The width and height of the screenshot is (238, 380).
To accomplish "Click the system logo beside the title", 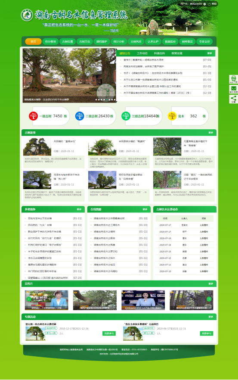I will tap(27, 15).
